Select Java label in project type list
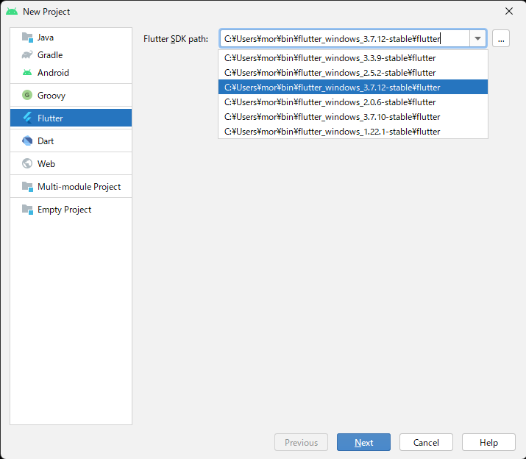Viewport: 526px width, 459px height. click(46, 38)
